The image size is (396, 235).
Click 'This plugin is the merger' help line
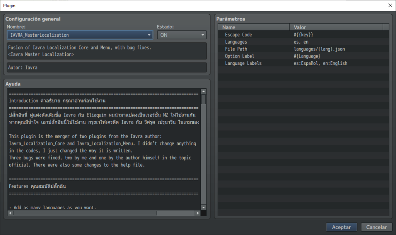(85, 136)
